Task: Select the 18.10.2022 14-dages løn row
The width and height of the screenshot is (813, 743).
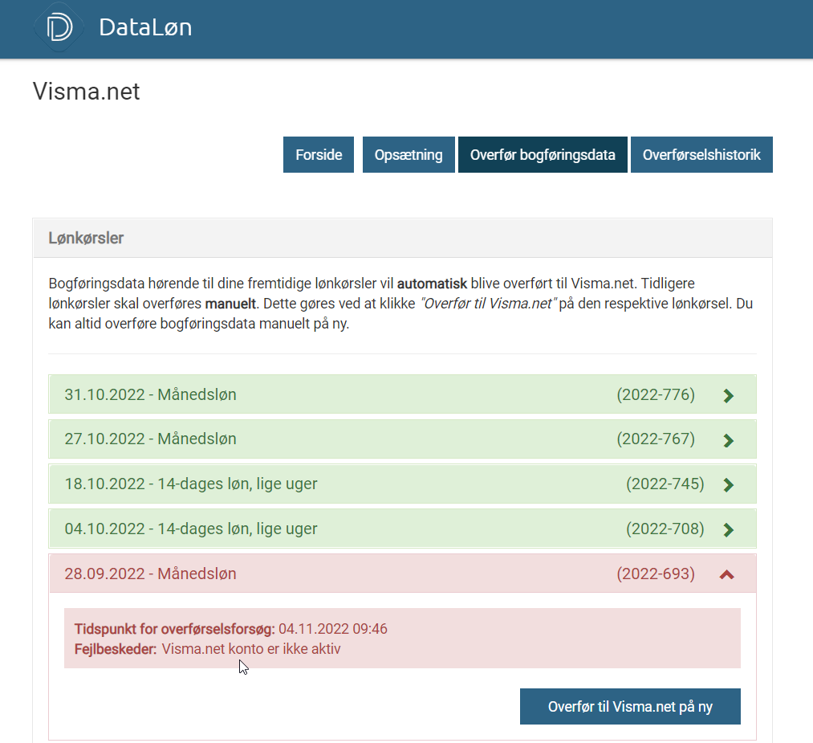Action: click(x=191, y=484)
